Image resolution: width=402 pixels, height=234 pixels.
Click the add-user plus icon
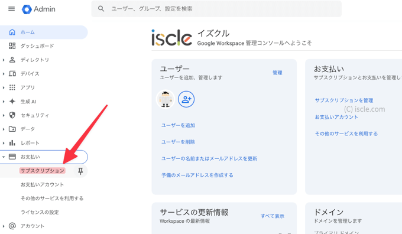(186, 99)
